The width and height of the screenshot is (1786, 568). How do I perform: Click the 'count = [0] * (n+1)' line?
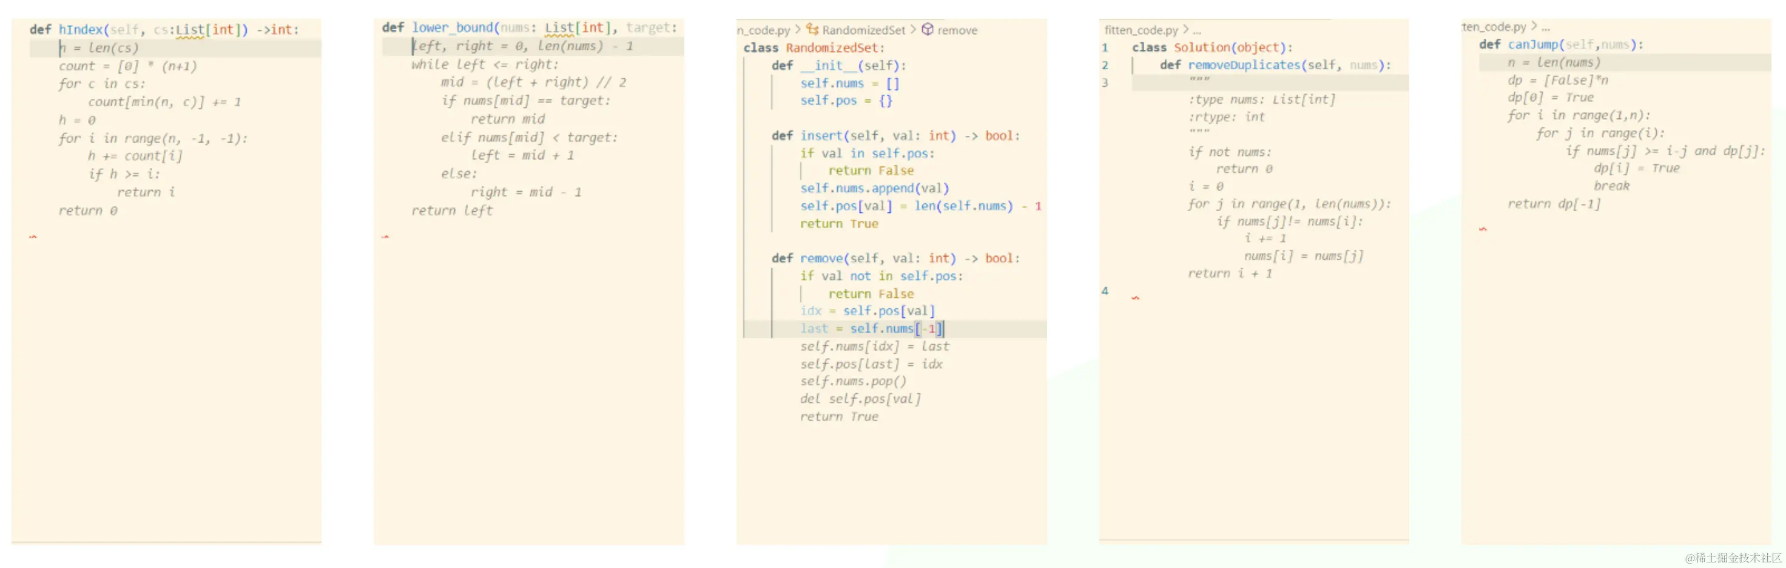coord(127,66)
